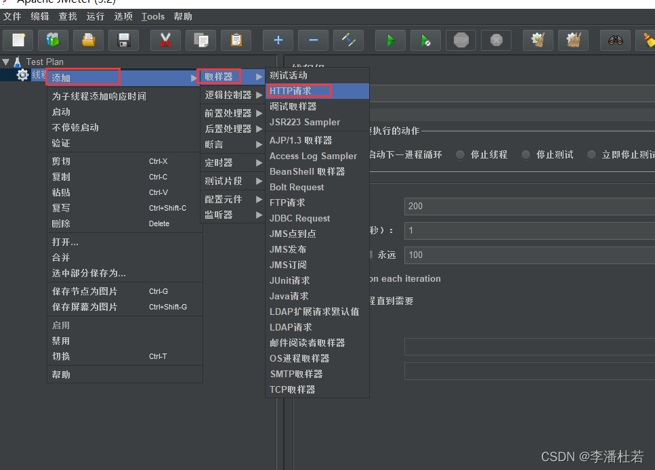Open the 选项 menu
The height and width of the screenshot is (470, 655).
(123, 16)
